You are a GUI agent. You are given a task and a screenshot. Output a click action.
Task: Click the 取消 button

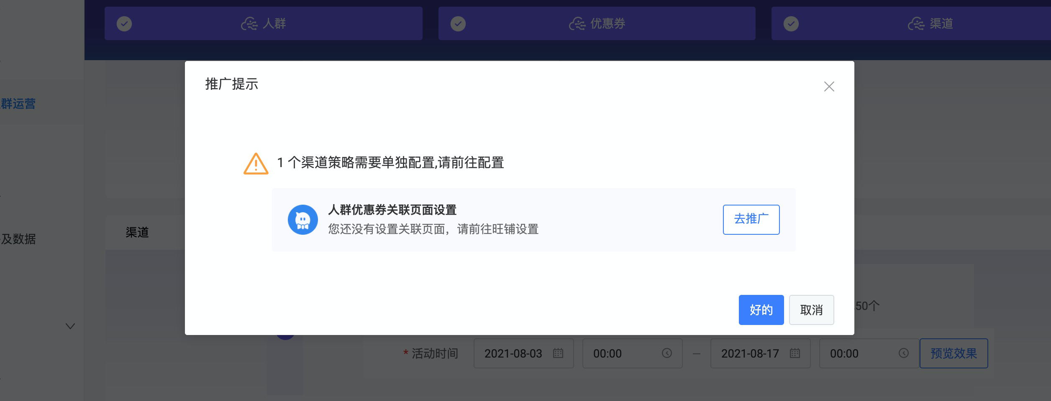click(811, 310)
